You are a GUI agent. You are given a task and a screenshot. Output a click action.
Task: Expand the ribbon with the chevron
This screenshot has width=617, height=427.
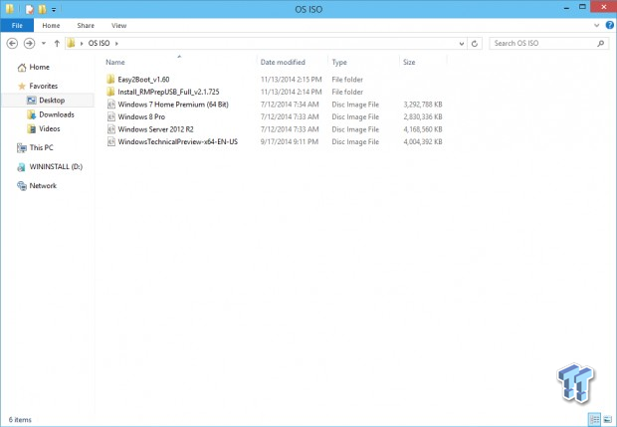tap(596, 26)
